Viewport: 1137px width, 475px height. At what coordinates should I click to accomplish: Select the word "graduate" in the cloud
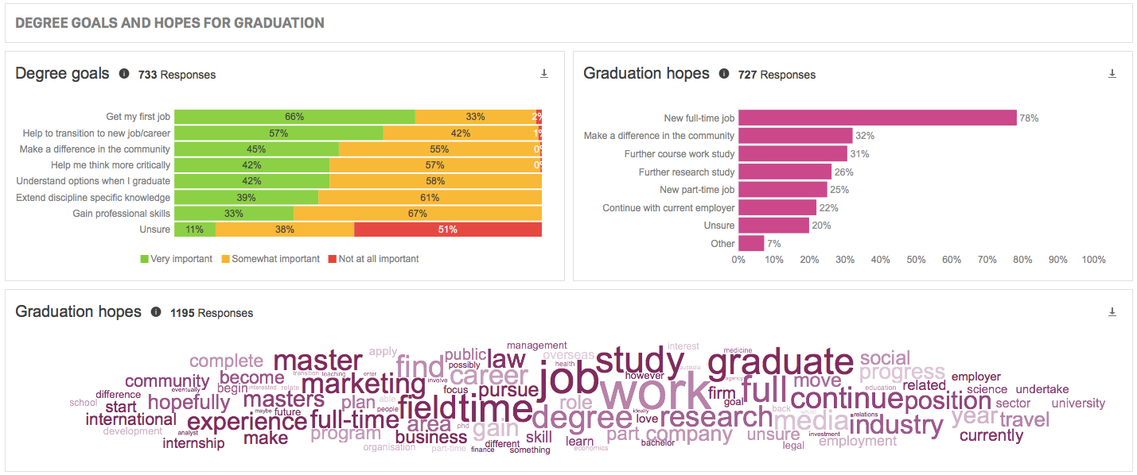click(x=780, y=363)
